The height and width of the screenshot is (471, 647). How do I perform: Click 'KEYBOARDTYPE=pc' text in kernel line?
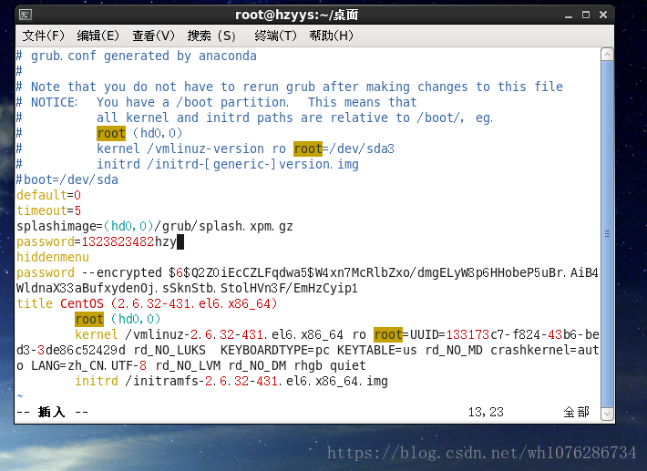(275, 350)
